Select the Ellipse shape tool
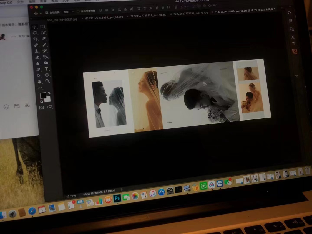 click(x=47, y=75)
